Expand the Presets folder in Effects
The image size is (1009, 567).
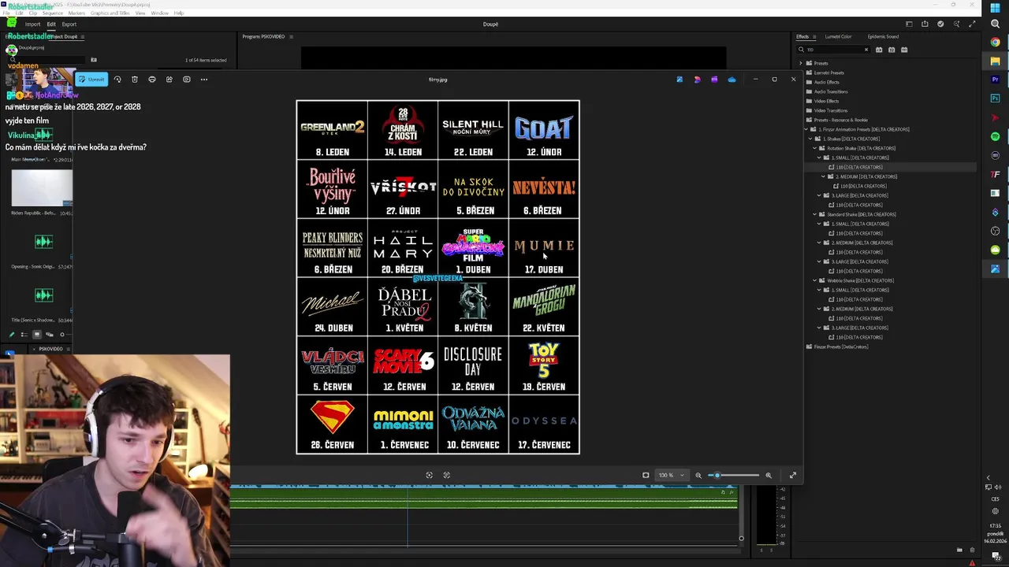(x=801, y=63)
